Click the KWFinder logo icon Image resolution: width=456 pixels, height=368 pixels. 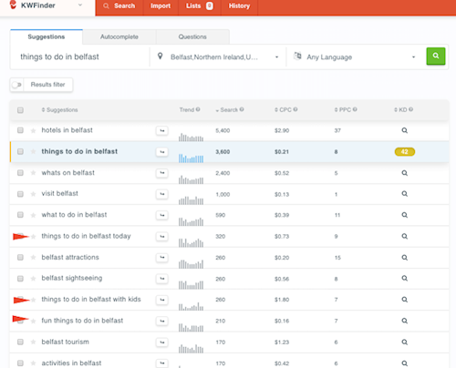pos(13,5)
